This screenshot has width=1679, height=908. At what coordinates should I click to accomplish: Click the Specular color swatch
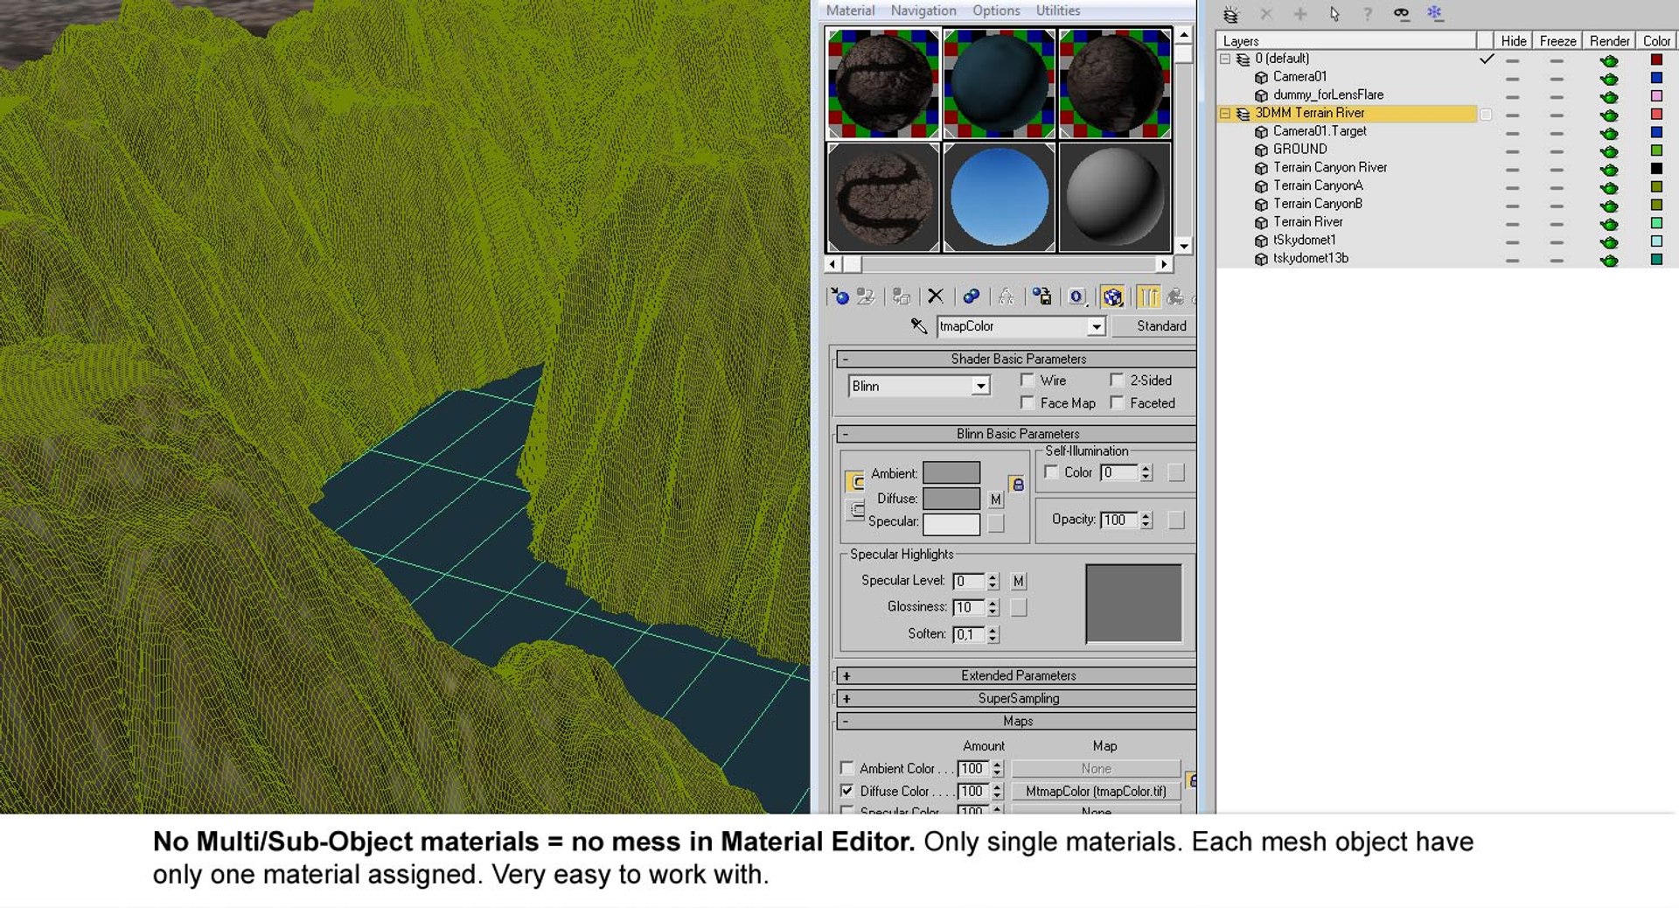pos(951,524)
